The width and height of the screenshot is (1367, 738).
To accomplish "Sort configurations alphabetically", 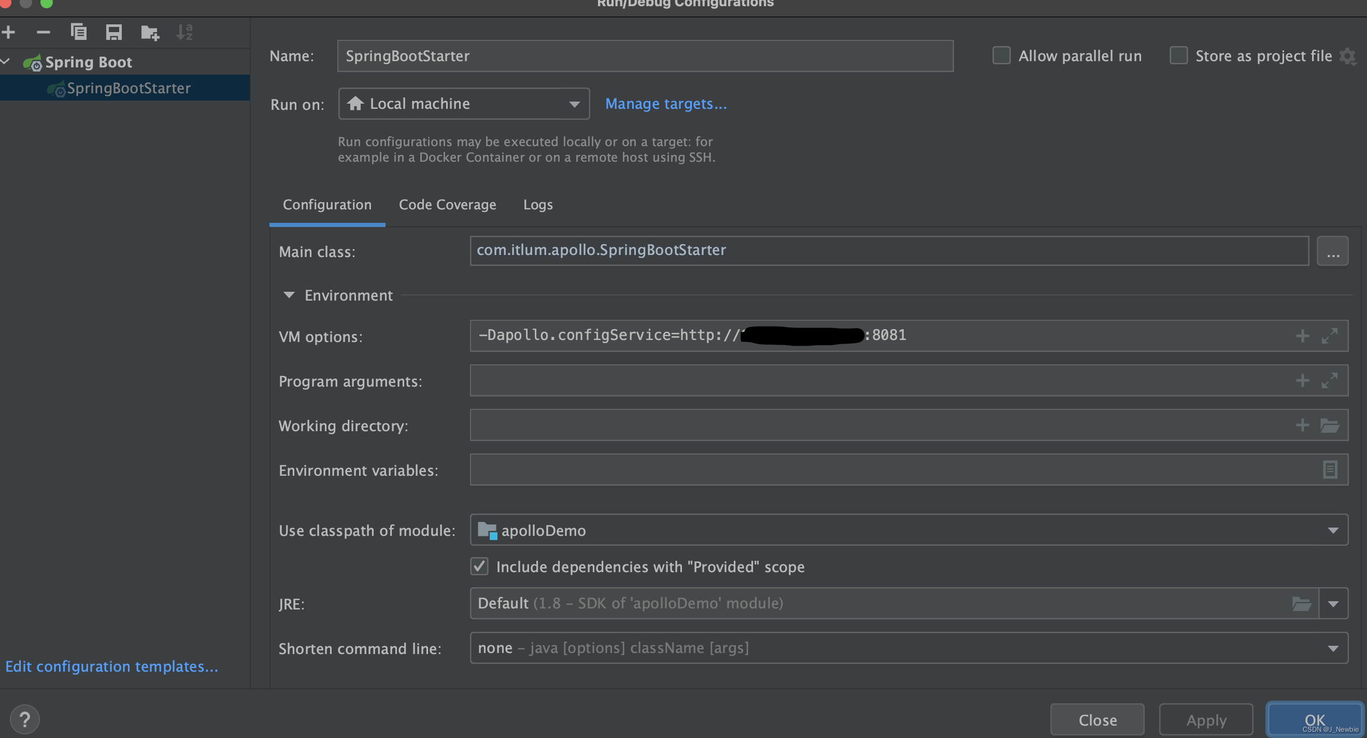I will [x=184, y=32].
